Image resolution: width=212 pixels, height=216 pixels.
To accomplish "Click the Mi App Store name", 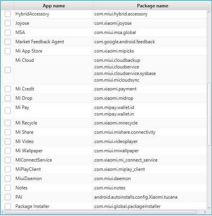I will pyautogui.click(x=29, y=51).
